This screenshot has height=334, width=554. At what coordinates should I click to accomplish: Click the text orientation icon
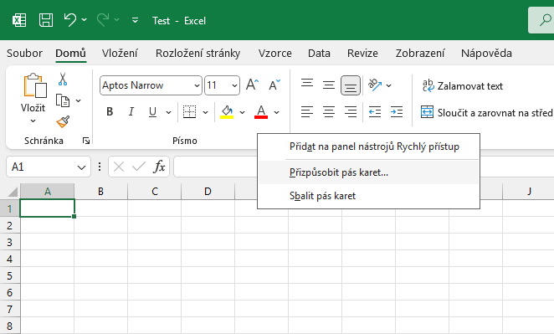click(x=375, y=85)
